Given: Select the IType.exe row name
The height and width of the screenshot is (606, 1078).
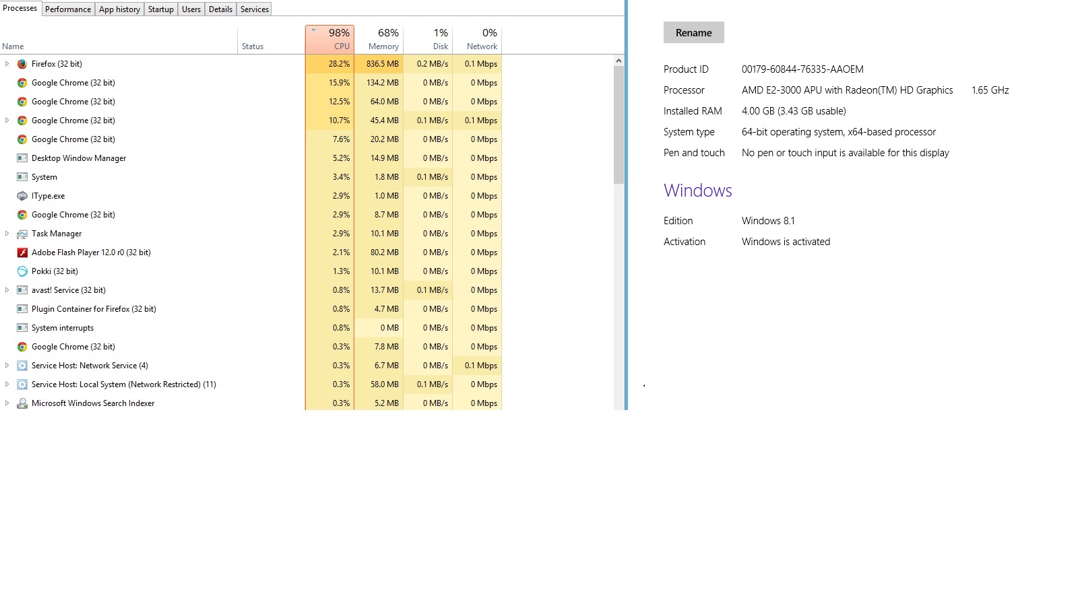Looking at the screenshot, I should 49,196.
